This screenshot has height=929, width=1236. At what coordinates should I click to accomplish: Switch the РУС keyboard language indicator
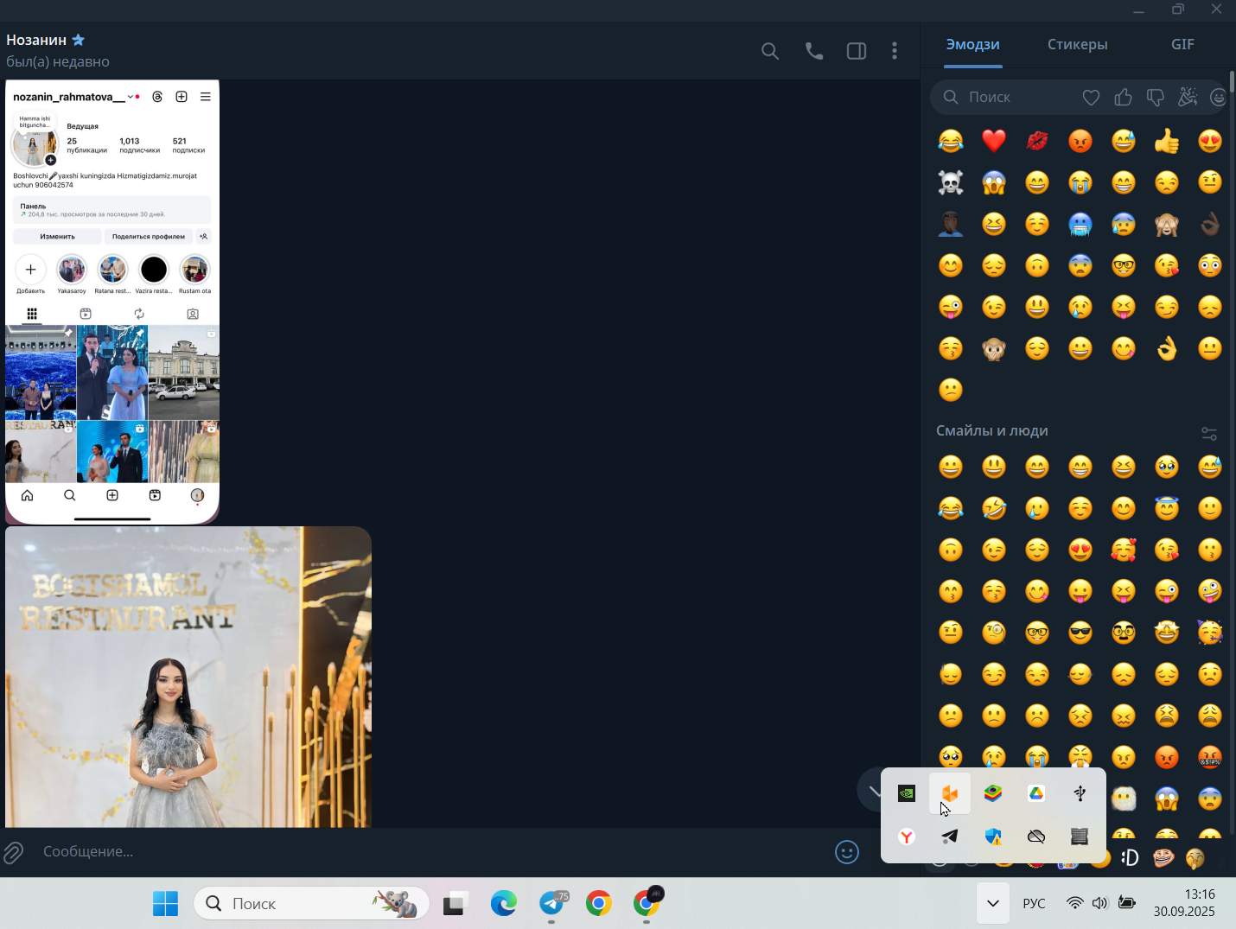1034,903
